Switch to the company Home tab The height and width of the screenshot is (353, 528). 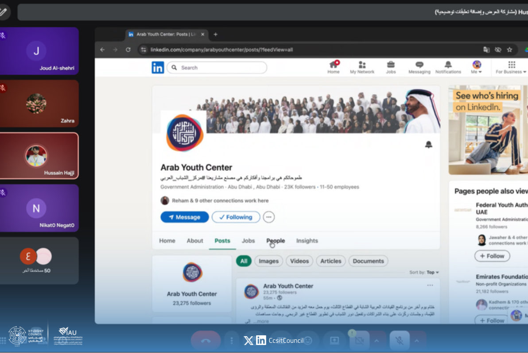click(167, 241)
